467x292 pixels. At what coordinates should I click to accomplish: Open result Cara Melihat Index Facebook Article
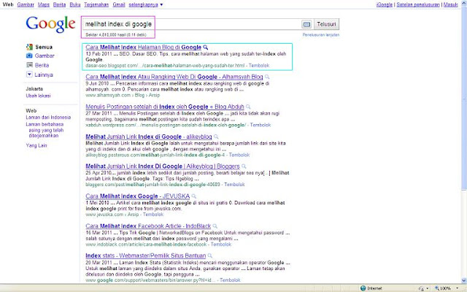click(148, 226)
